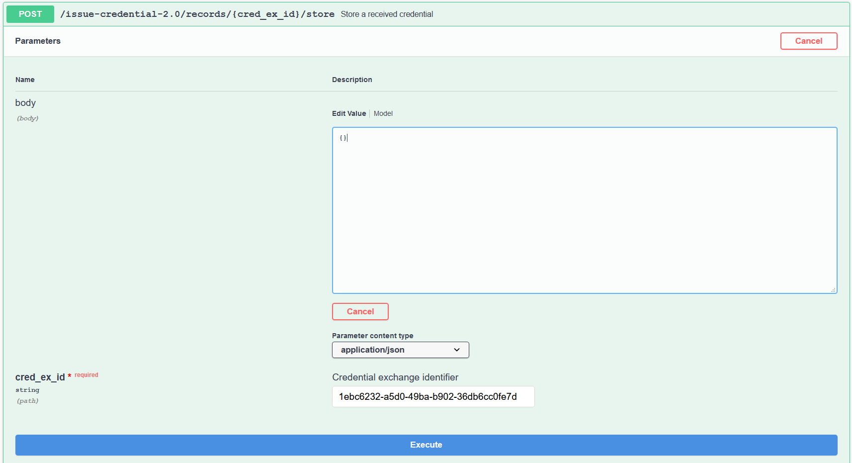Click the green POST method badge

point(30,14)
